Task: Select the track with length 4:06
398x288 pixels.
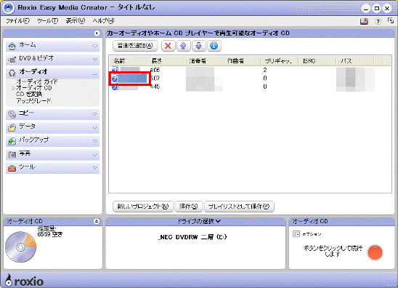Action: click(x=155, y=70)
